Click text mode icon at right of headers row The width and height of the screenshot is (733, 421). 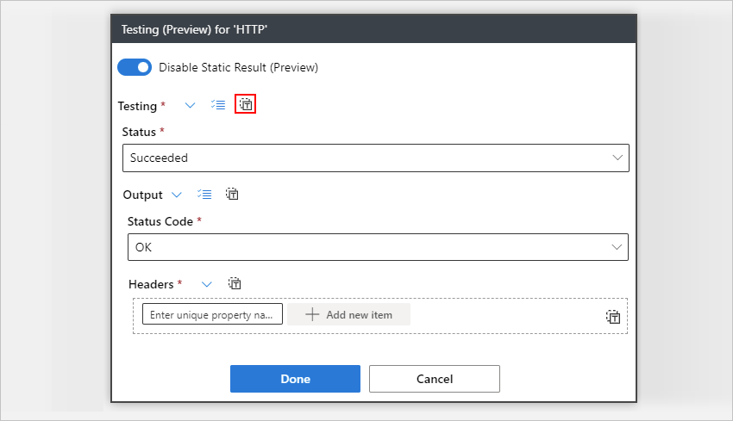pyautogui.click(x=613, y=317)
